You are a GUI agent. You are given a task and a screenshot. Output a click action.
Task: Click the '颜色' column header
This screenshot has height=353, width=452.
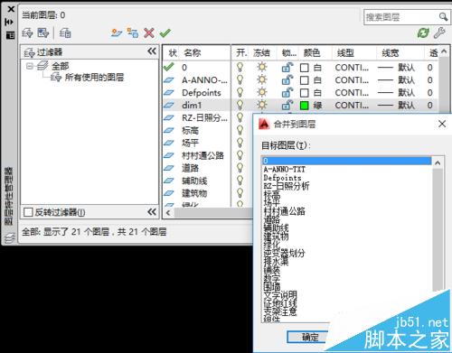[x=312, y=53]
